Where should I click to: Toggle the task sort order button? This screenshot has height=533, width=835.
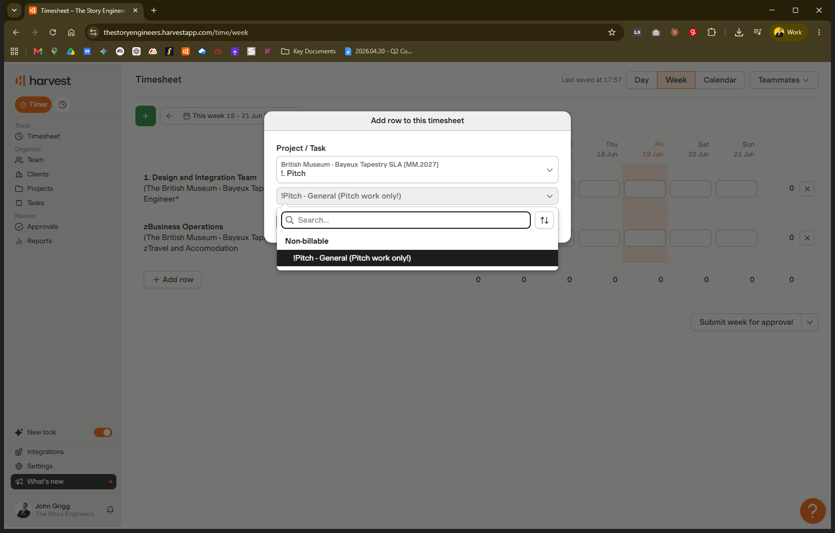[544, 220]
